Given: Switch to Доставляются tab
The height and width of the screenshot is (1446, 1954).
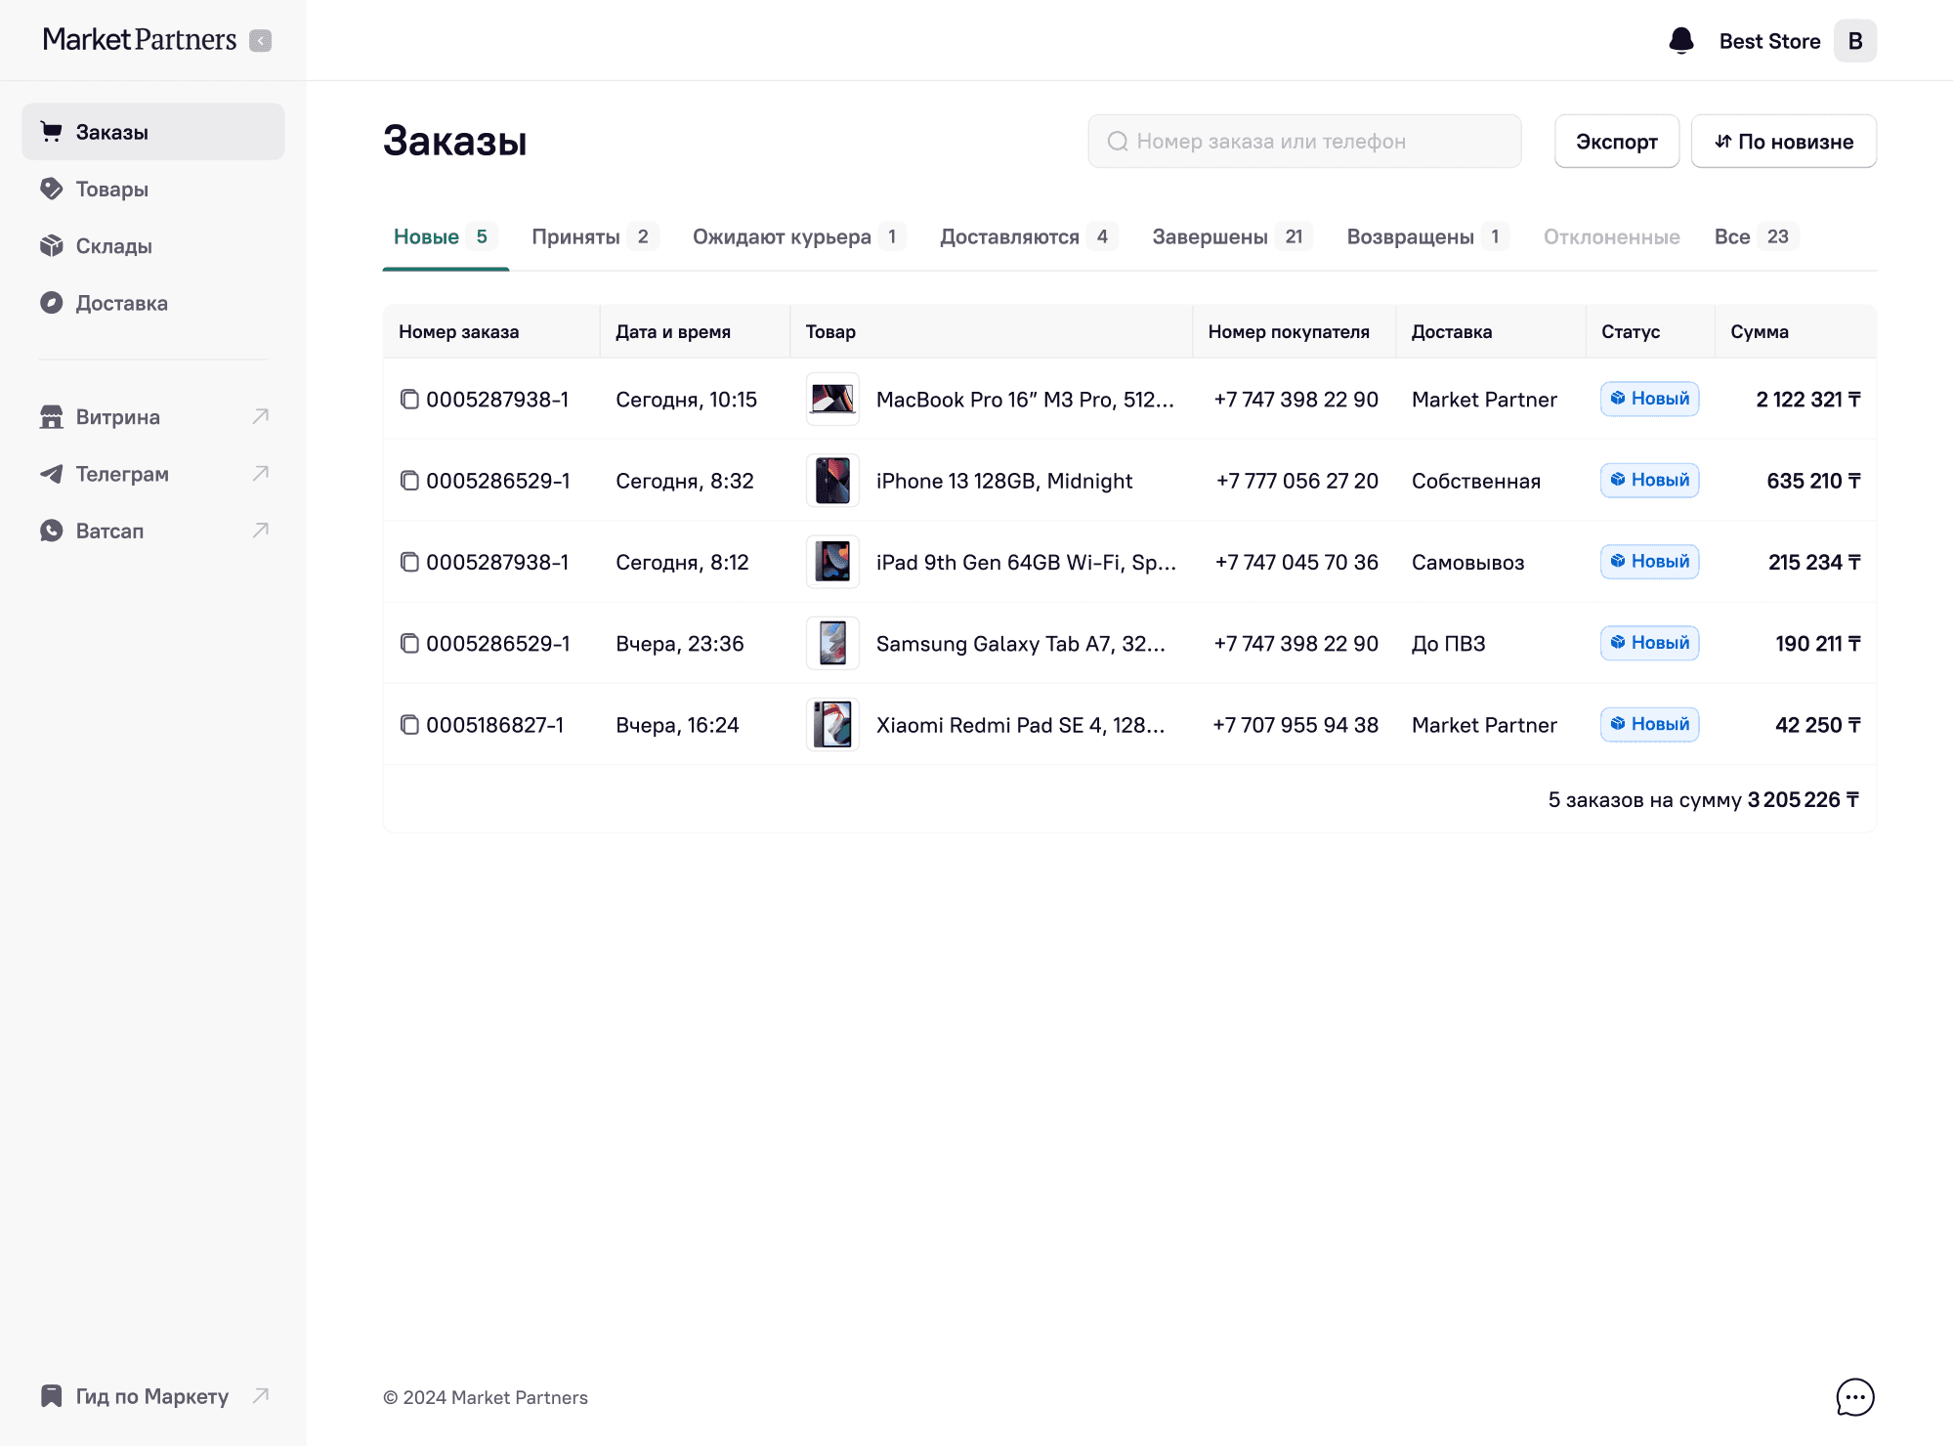Looking at the screenshot, I should 1028,236.
